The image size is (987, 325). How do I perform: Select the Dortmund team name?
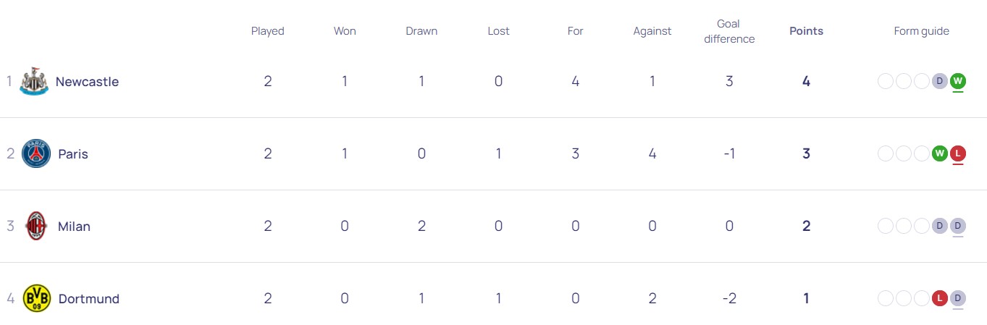point(88,299)
